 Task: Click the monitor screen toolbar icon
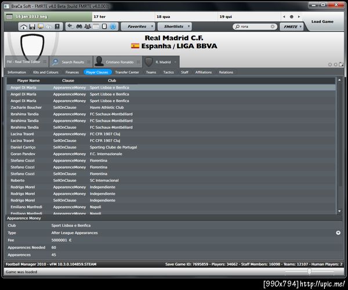click(x=41, y=27)
